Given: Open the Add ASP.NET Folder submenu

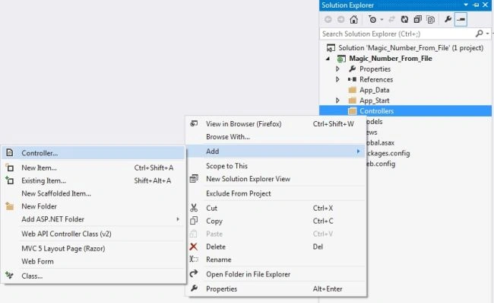Looking at the screenshot, I should [x=93, y=219].
